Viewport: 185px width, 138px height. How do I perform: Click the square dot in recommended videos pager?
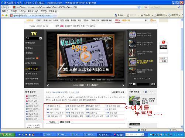click(146, 92)
